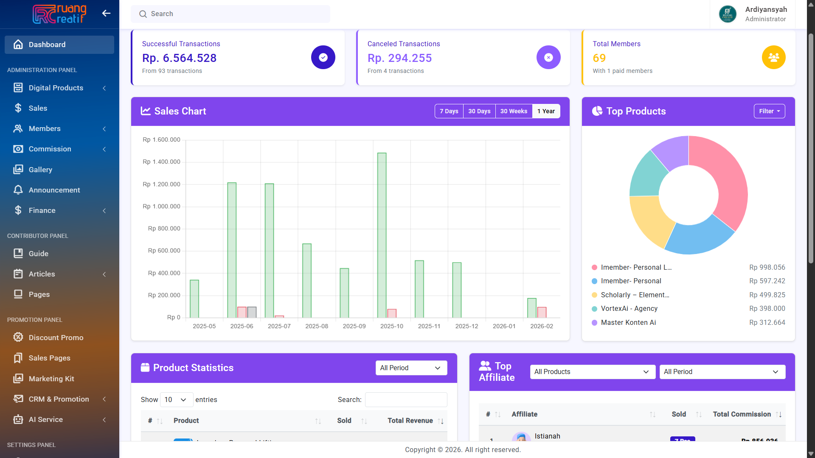
Task: Click the Announcement bell icon
Action: 18,190
